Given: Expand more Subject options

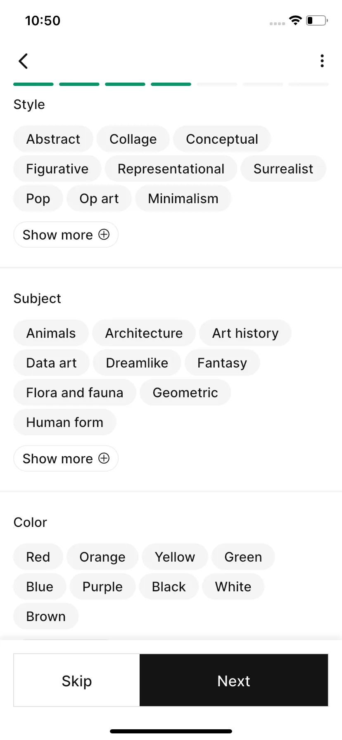Looking at the screenshot, I should pyautogui.click(x=66, y=458).
